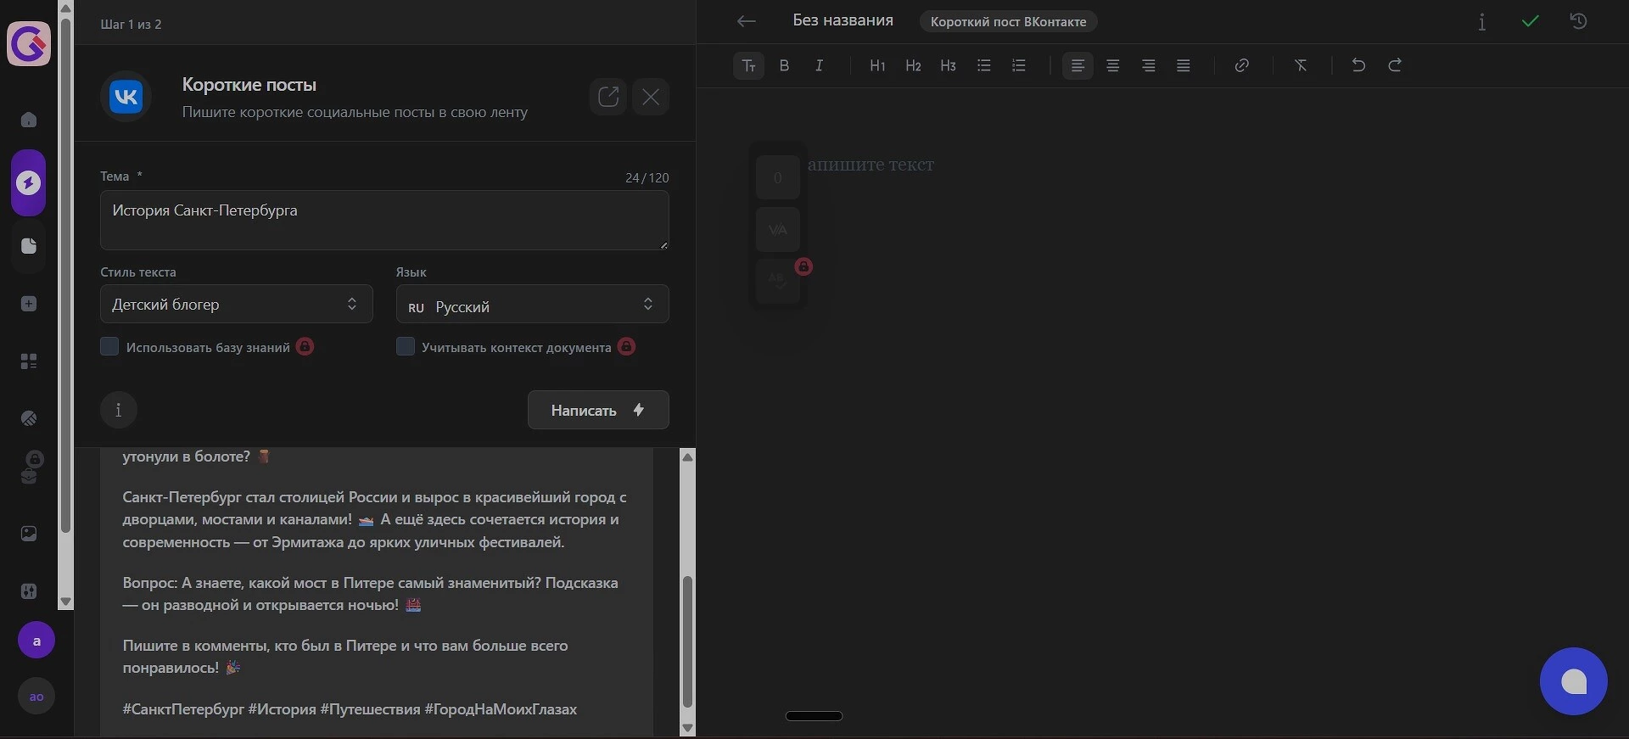Toggle bold formatting in editor toolbar
The image size is (1629, 739).
pos(784,65)
